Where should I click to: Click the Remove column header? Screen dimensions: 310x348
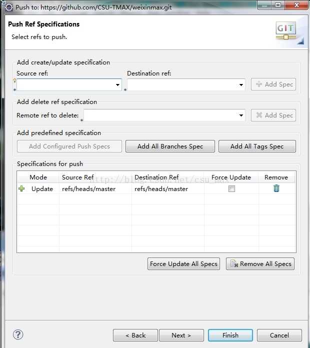pyautogui.click(x=276, y=177)
